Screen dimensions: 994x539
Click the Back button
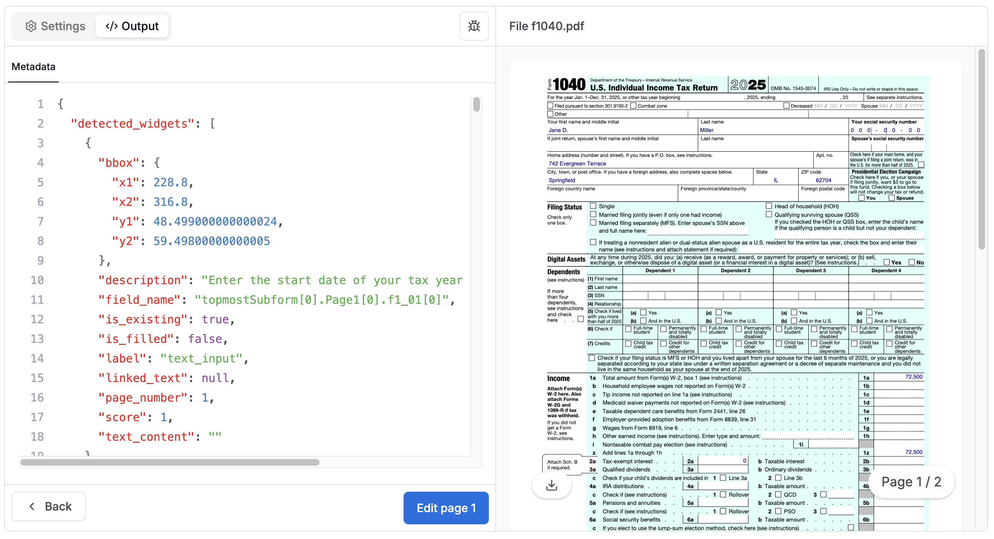point(49,506)
